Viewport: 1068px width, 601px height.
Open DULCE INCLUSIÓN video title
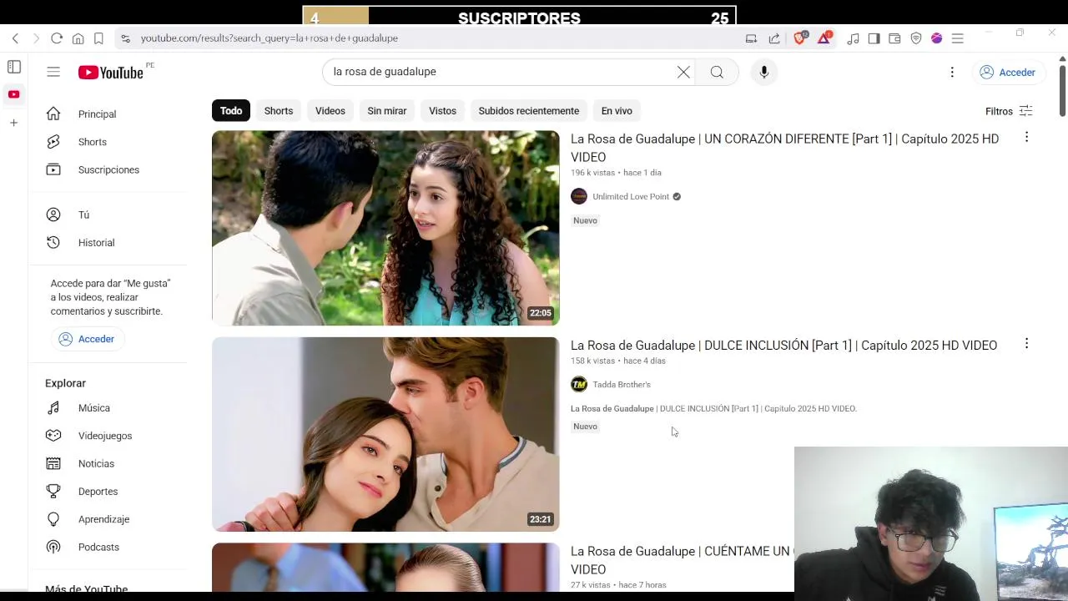[x=783, y=345]
